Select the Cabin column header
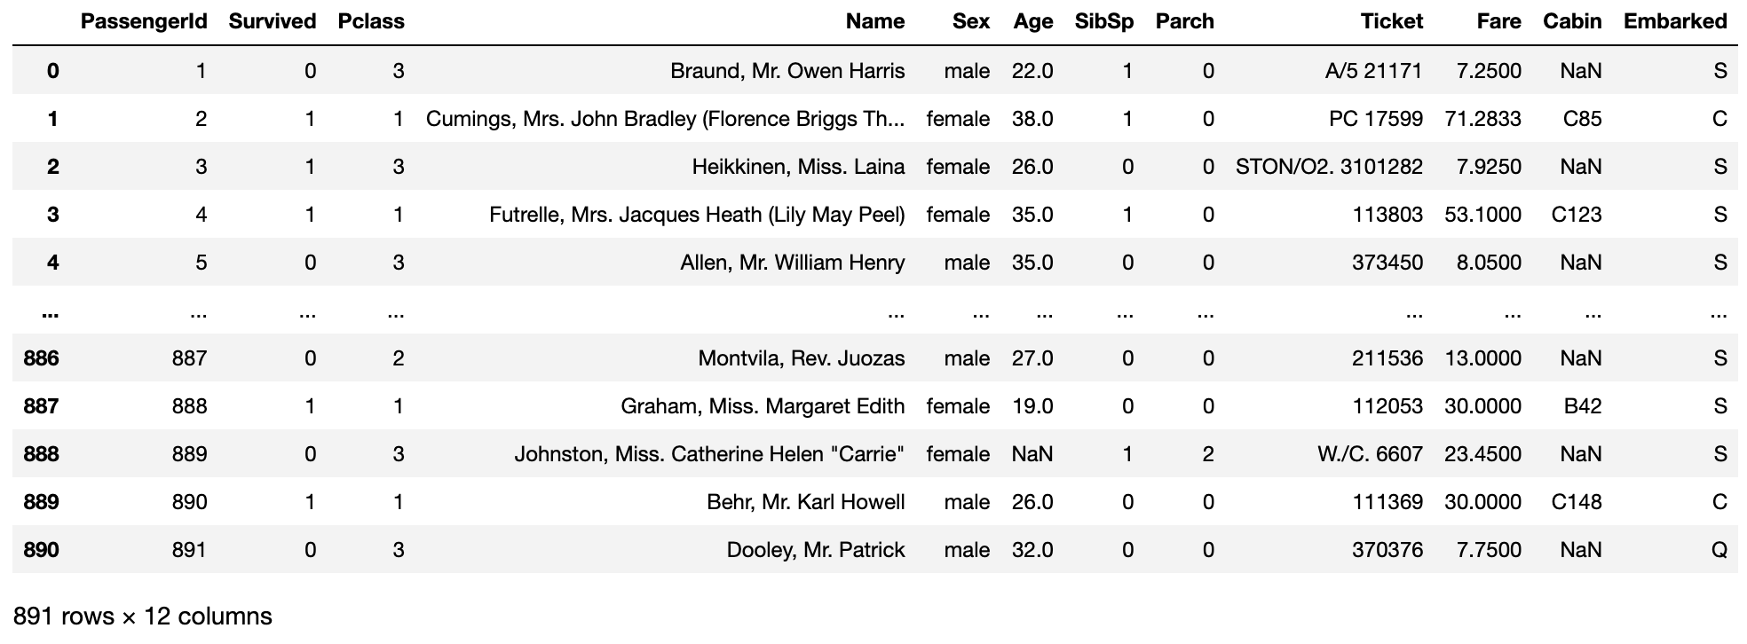Image resolution: width=1747 pixels, height=644 pixels. pos(1572,21)
